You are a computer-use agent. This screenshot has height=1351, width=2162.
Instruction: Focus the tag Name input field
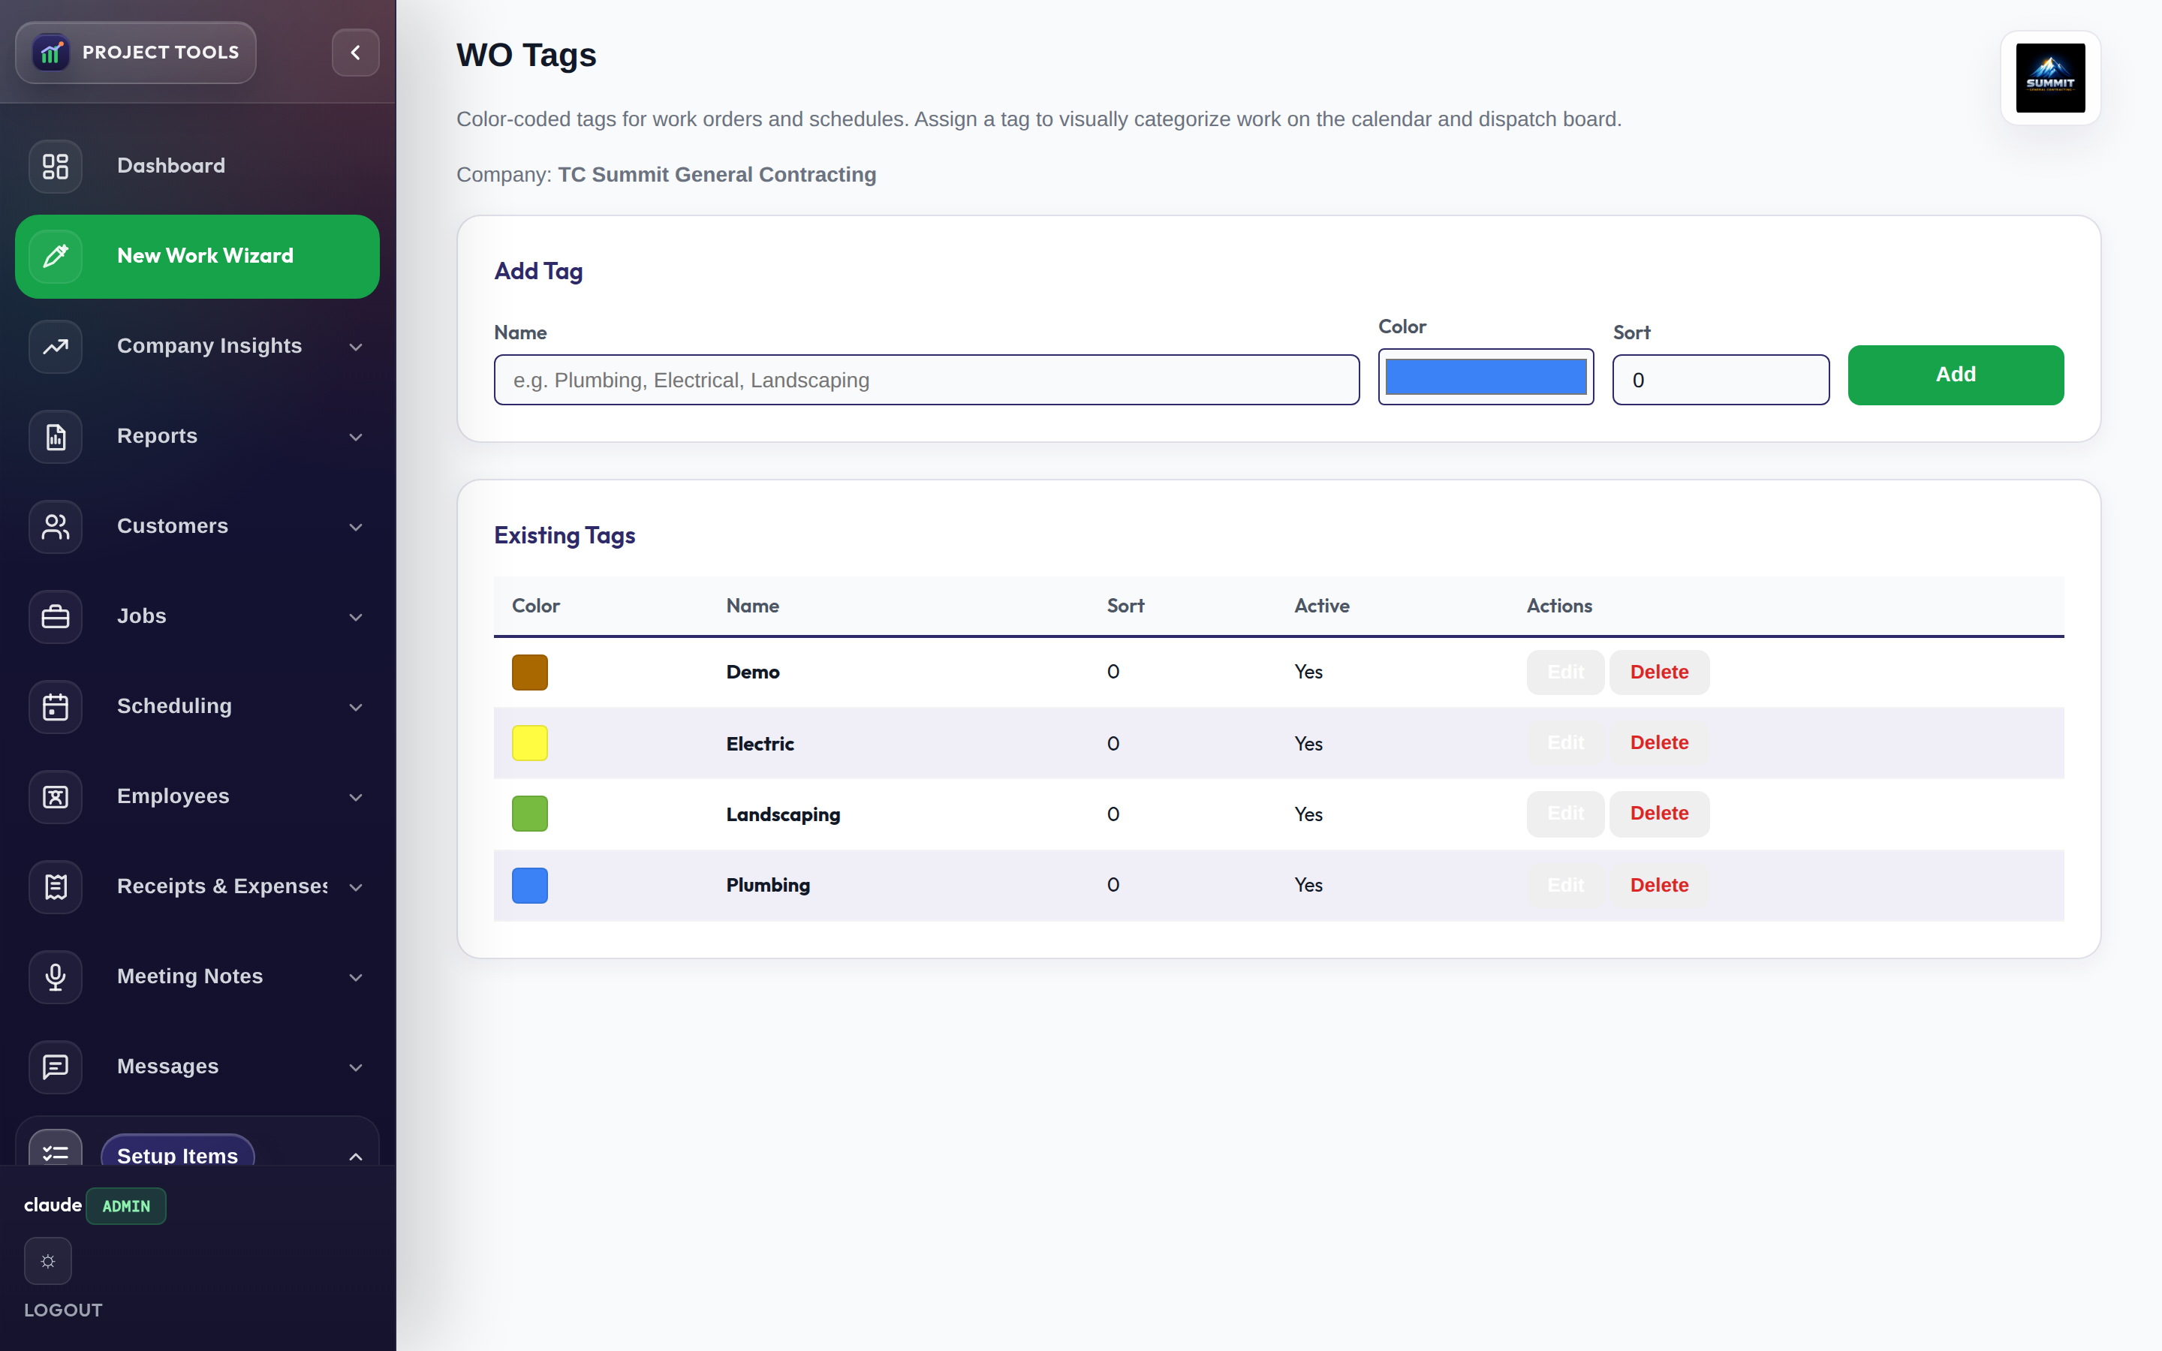pos(926,380)
